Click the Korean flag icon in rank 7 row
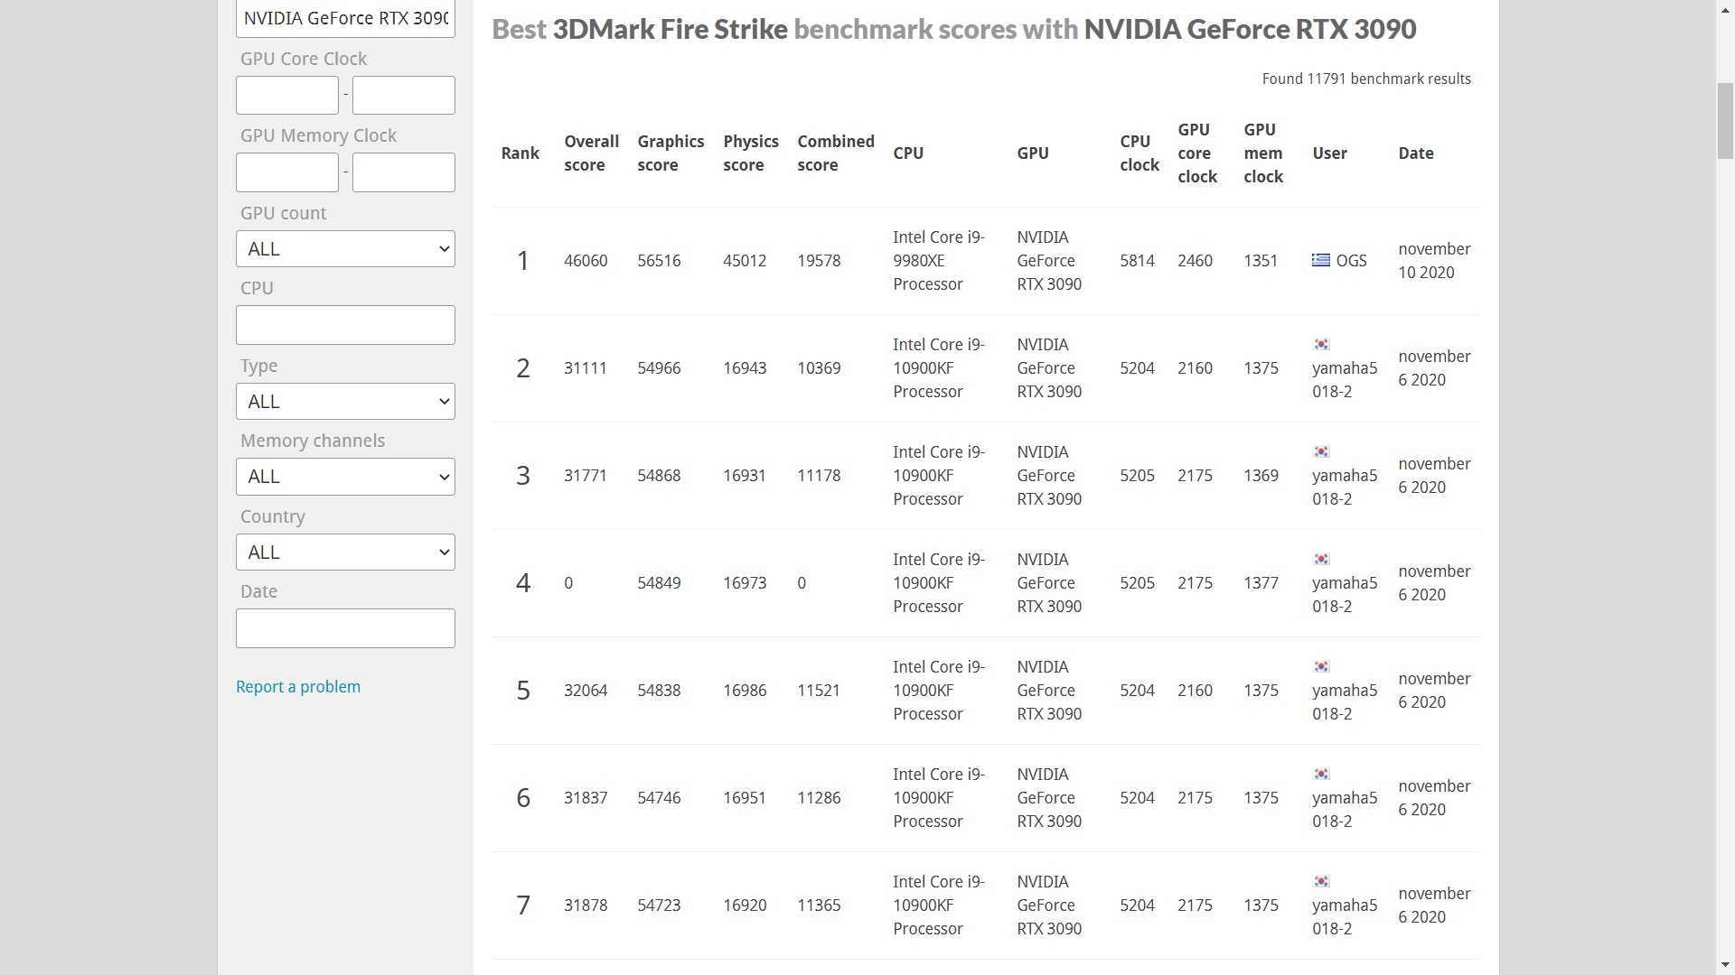The image size is (1735, 975). pyautogui.click(x=1321, y=882)
